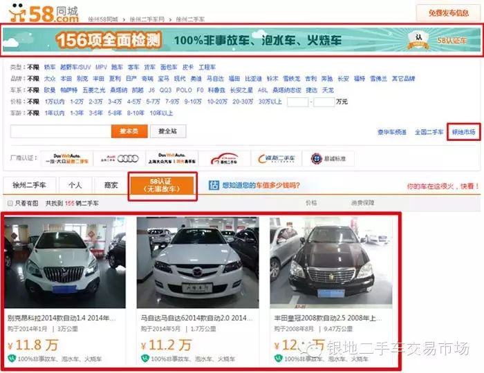
Task: Open listing title 马自达马自达62014款自动2.0
Action: (196, 318)
